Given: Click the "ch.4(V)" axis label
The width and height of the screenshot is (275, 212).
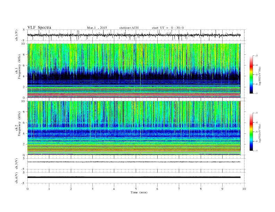Looking at the screenshot, I should pyautogui.click(x=17, y=178).
